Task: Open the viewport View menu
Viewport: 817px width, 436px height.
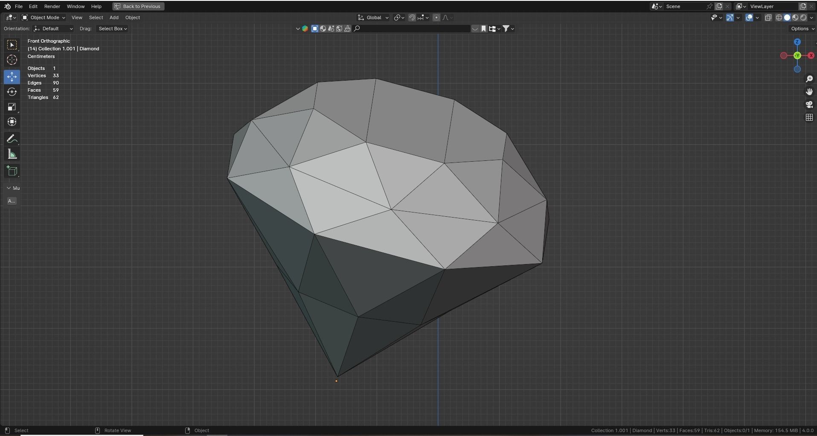Action: pyautogui.click(x=77, y=17)
